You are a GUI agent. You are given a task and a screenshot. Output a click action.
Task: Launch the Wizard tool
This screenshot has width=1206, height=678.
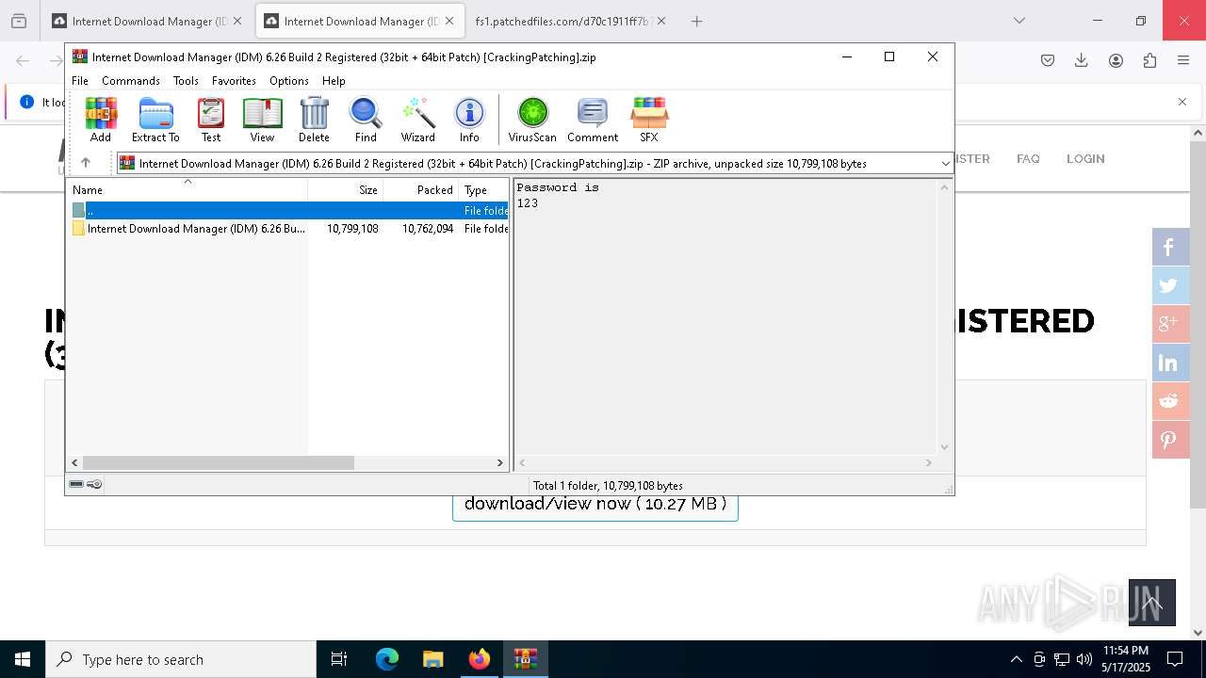point(417,120)
